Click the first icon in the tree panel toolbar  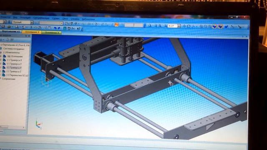[8, 40]
